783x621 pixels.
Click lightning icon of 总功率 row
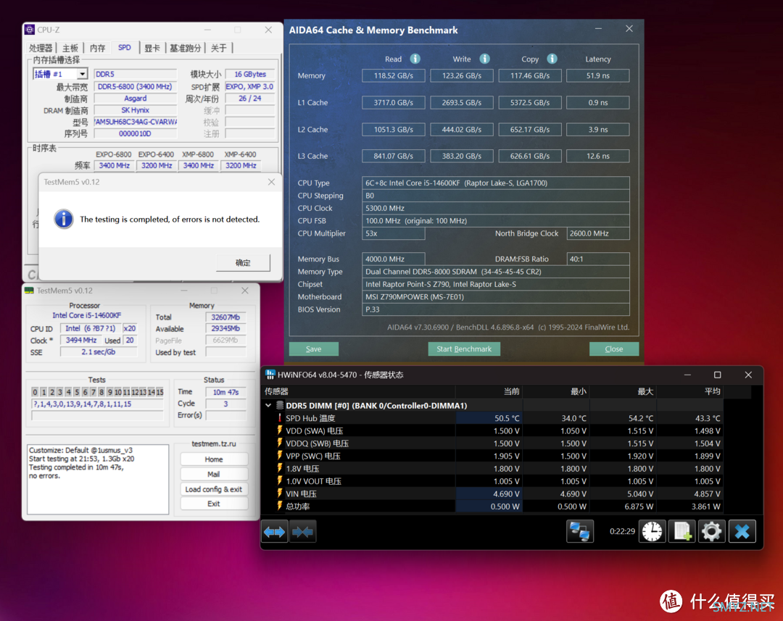pyautogui.click(x=280, y=506)
